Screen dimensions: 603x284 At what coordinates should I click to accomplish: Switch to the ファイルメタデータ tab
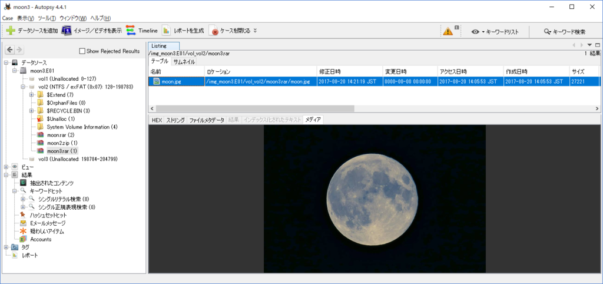[x=207, y=120]
